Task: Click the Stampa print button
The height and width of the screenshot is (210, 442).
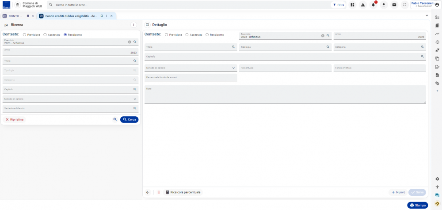Action: tap(418, 205)
